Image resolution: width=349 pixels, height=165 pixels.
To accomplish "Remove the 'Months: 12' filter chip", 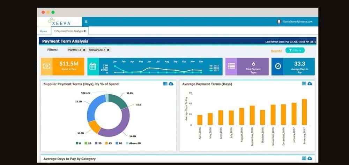I will pos(84,50).
